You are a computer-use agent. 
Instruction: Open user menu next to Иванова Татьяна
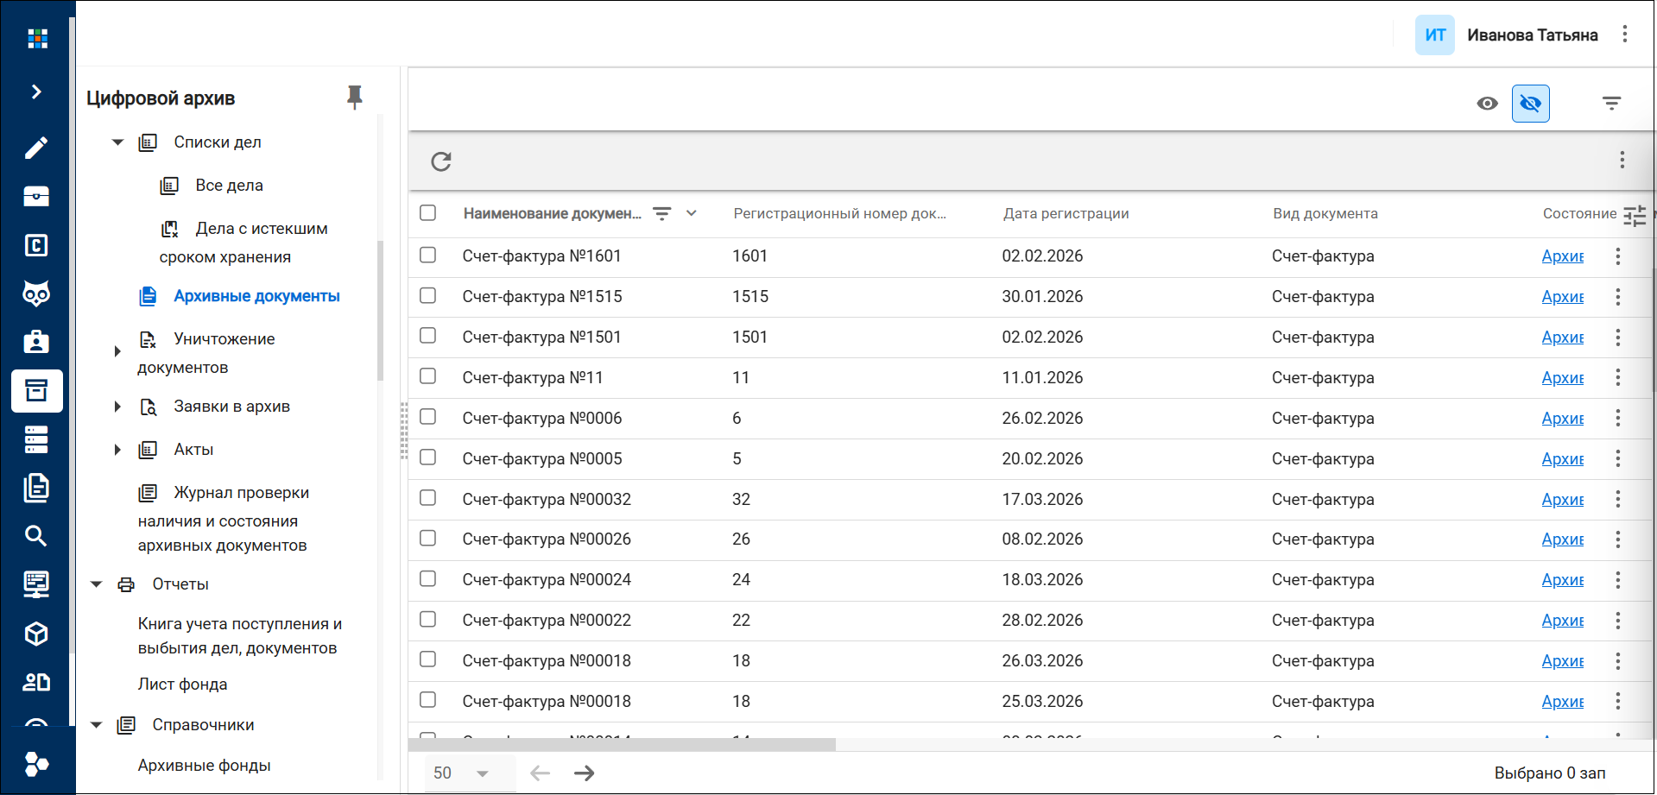1625,35
